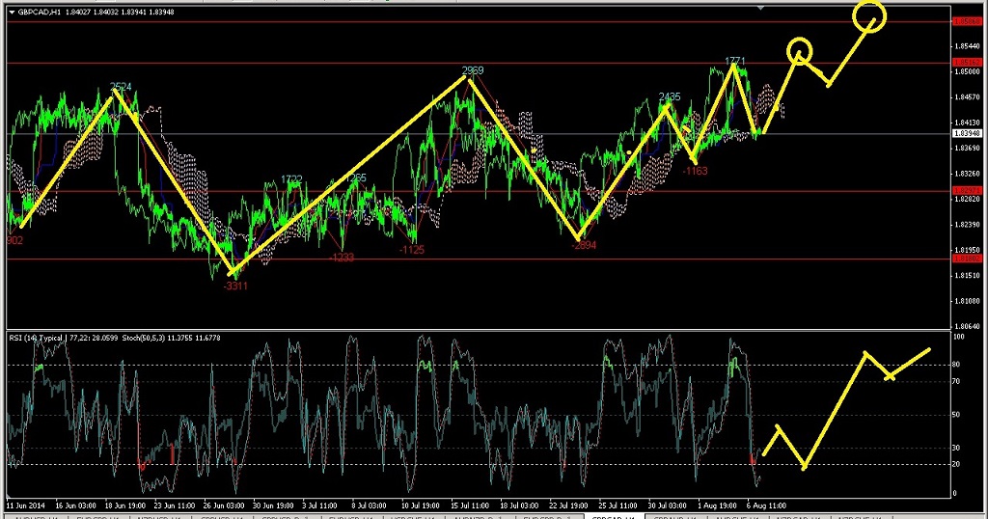
Task: Click the 1.85000 price scale value
Action: 966,71
